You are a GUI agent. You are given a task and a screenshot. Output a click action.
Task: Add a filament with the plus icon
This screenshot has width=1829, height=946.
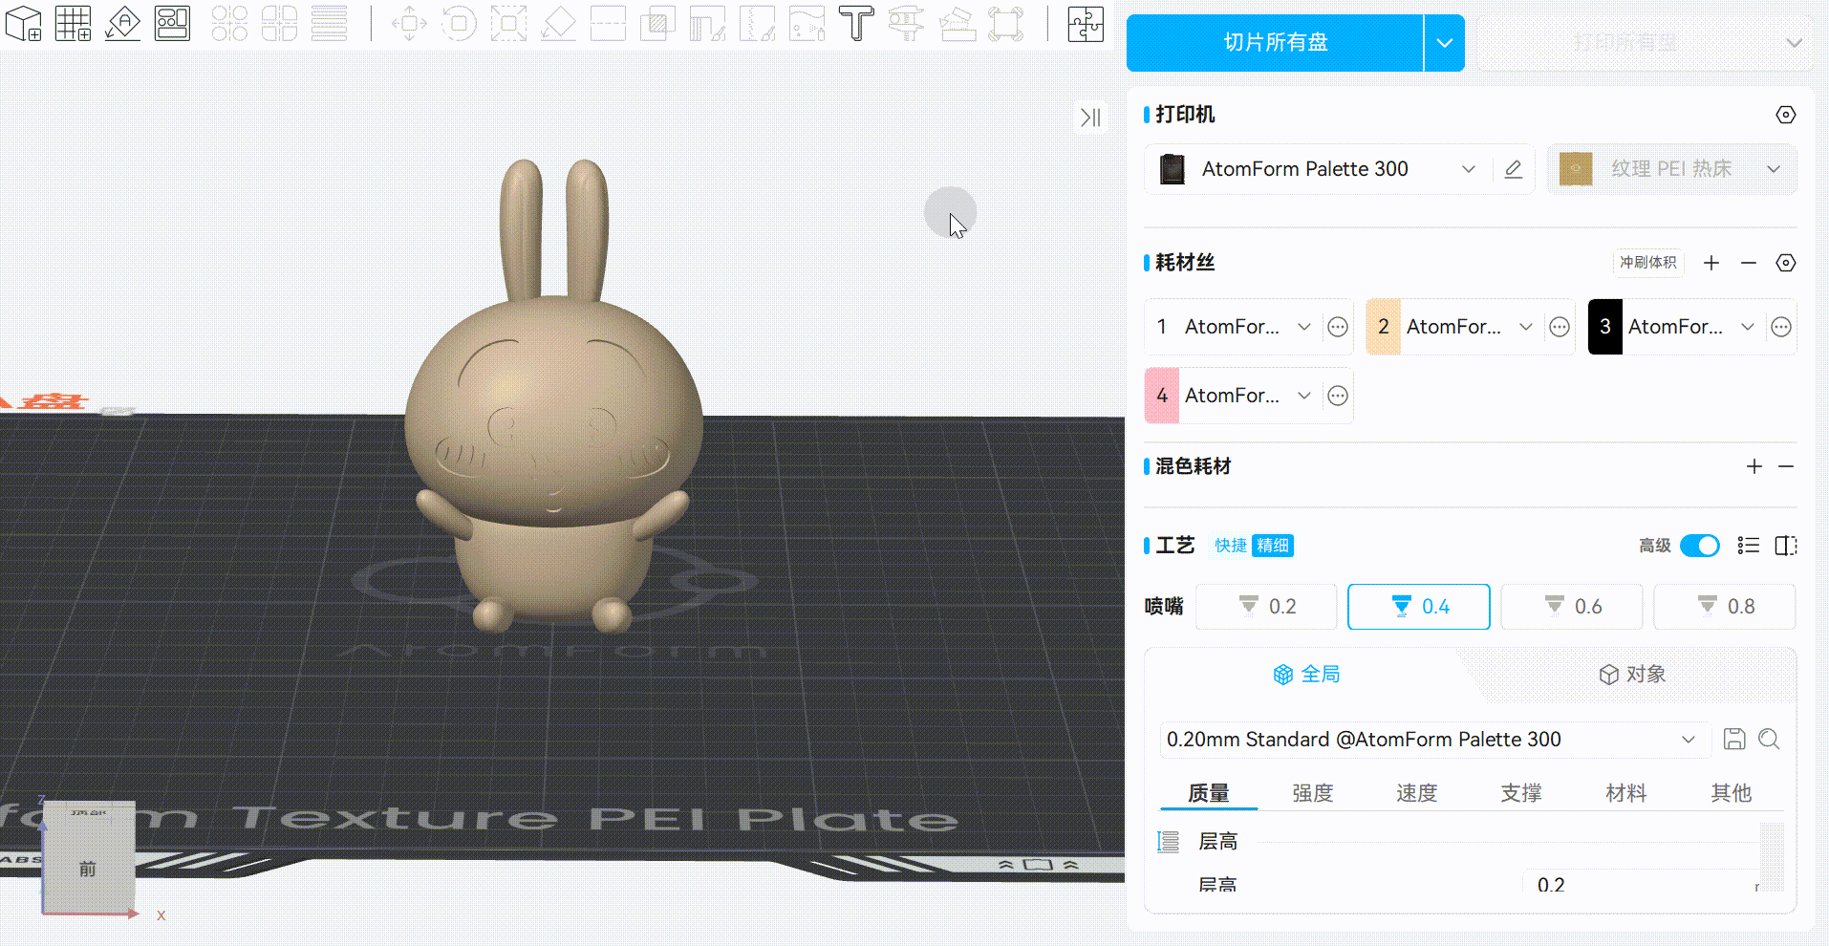click(1711, 263)
